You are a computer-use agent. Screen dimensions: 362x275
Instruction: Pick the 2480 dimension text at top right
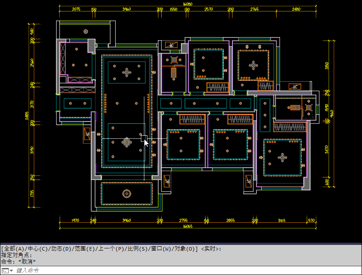tap(296, 9)
